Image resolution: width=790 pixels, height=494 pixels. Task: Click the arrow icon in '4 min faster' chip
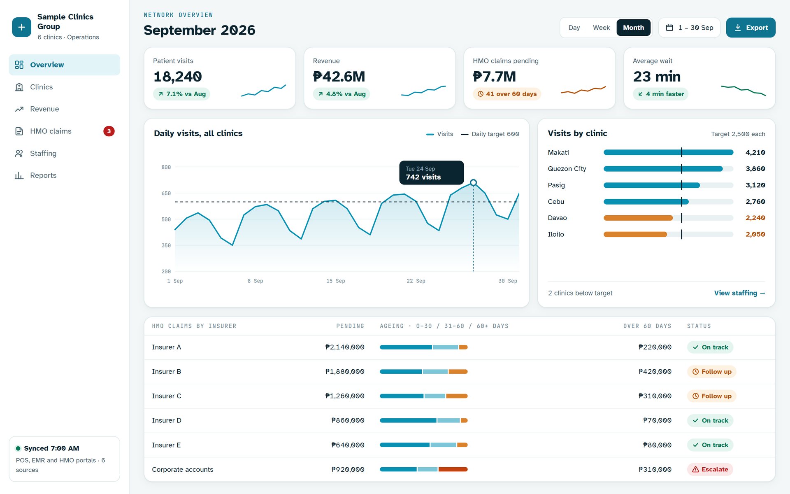[640, 94]
